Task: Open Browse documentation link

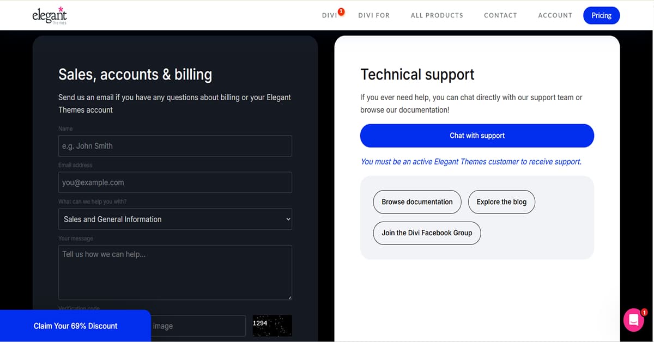Action: click(417, 202)
